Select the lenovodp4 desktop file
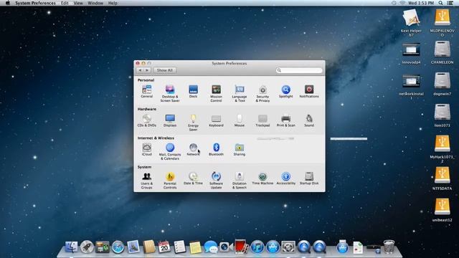Viewport: 459px width, 258px height. (411, 53)
